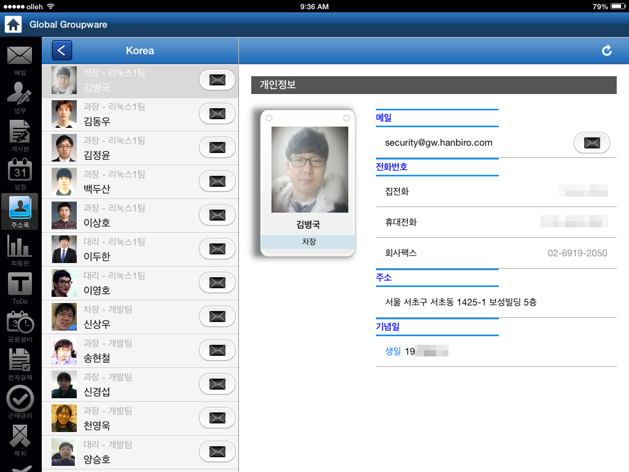Select the 주소록 address book icon

pos(20,211)
